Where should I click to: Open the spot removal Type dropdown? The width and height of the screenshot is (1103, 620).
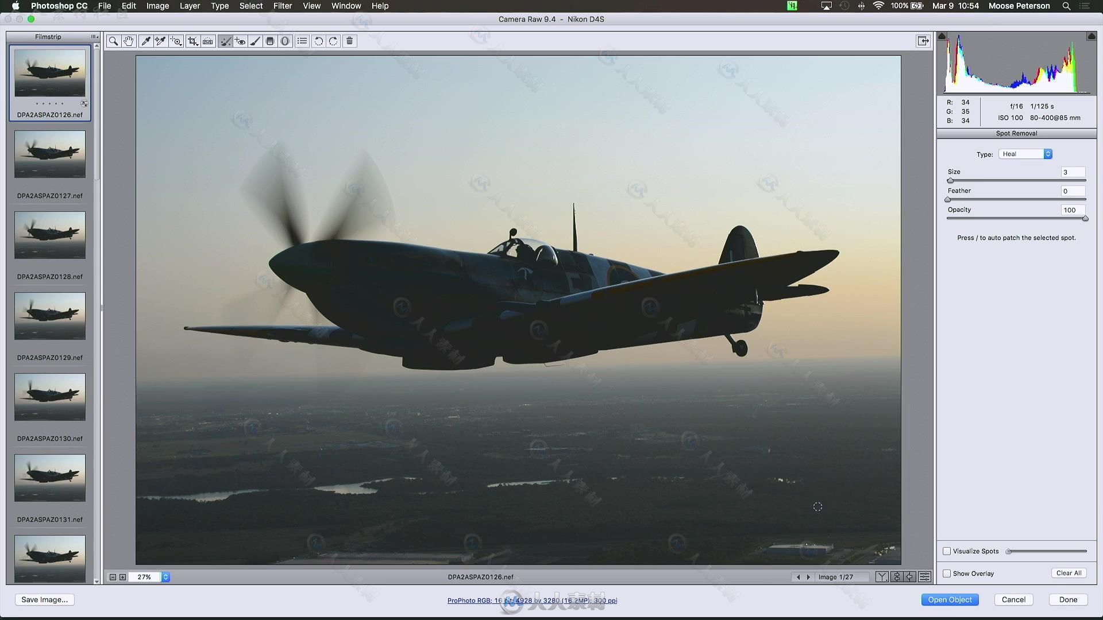point(1025,154)
